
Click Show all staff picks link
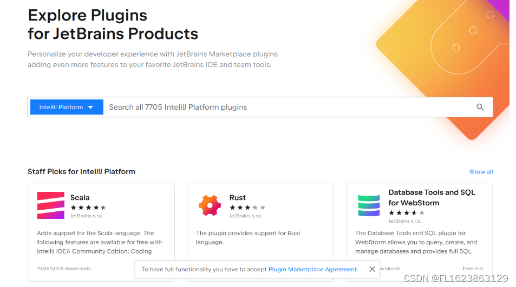coord(481,172)
